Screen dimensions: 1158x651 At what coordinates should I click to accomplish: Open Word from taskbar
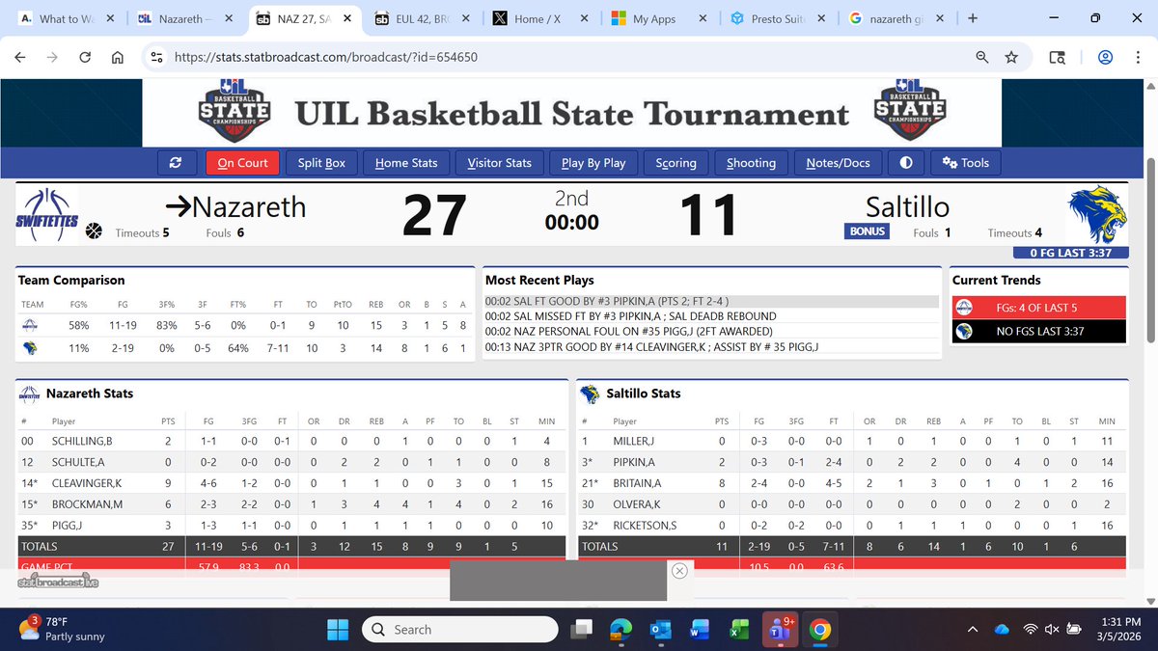698,630
